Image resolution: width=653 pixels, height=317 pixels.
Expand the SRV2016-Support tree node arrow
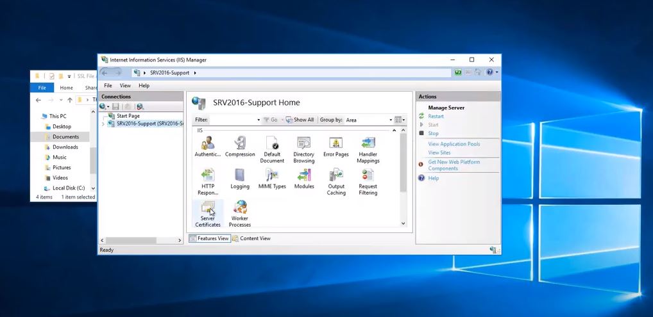(103, 124)
